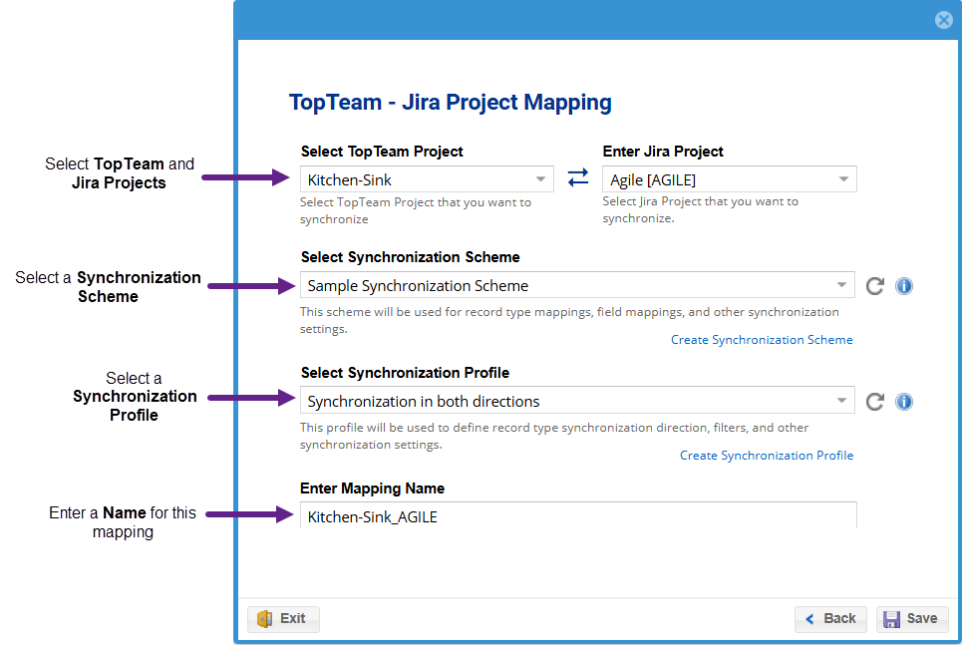Expand the Enter Jira Project dropdown
This screenshot has width=962, height=645.
tap(843, 179)
